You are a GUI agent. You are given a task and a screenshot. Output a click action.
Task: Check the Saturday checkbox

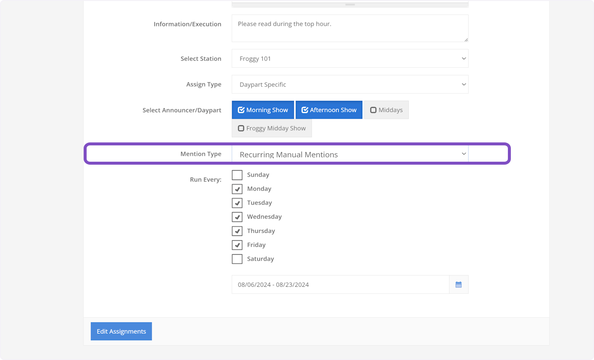point(237,259)
